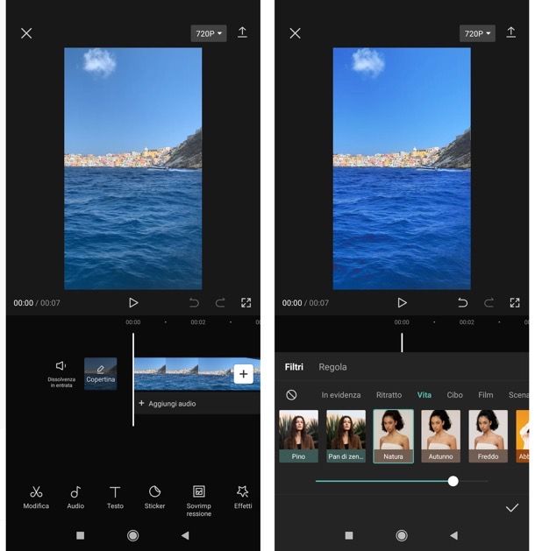The image size is (535, 551).
Task: Tap the 00:02 timeline marker in left screen
Action: [198, 321]
